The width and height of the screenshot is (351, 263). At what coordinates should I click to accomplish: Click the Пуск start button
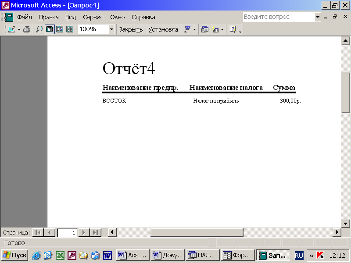click(x=15, y=255)
